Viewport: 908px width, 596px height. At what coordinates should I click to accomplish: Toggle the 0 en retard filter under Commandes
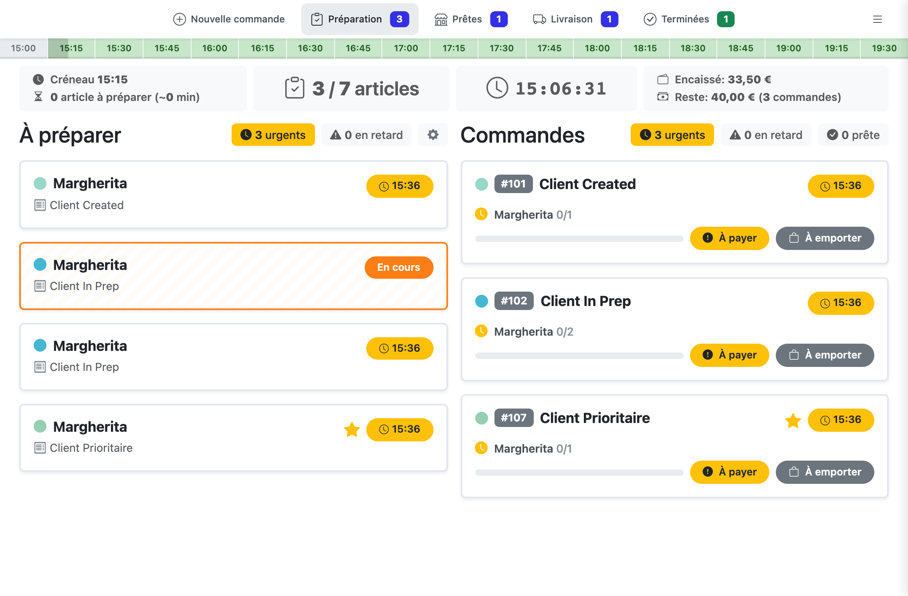pos(766,135)
